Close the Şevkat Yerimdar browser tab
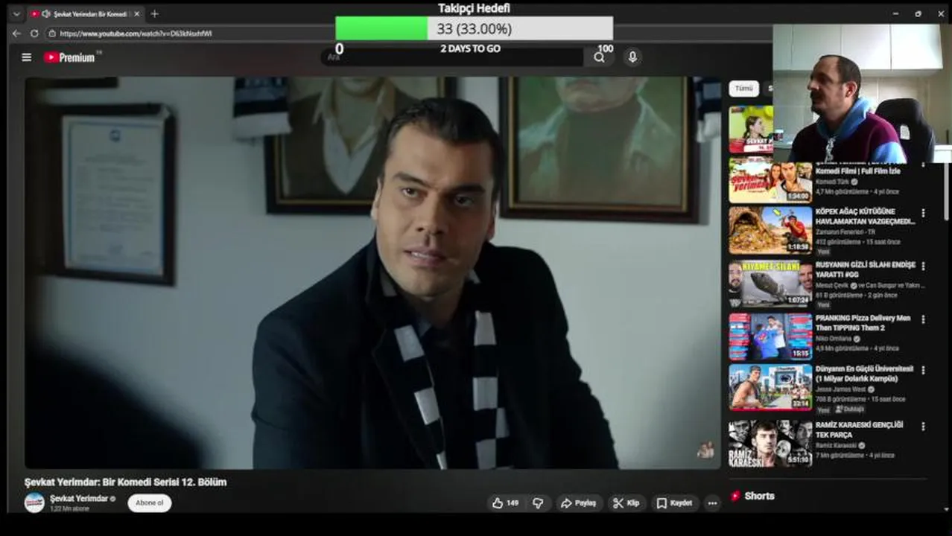The height and width of the screenshot is (536, 952). 136,13
